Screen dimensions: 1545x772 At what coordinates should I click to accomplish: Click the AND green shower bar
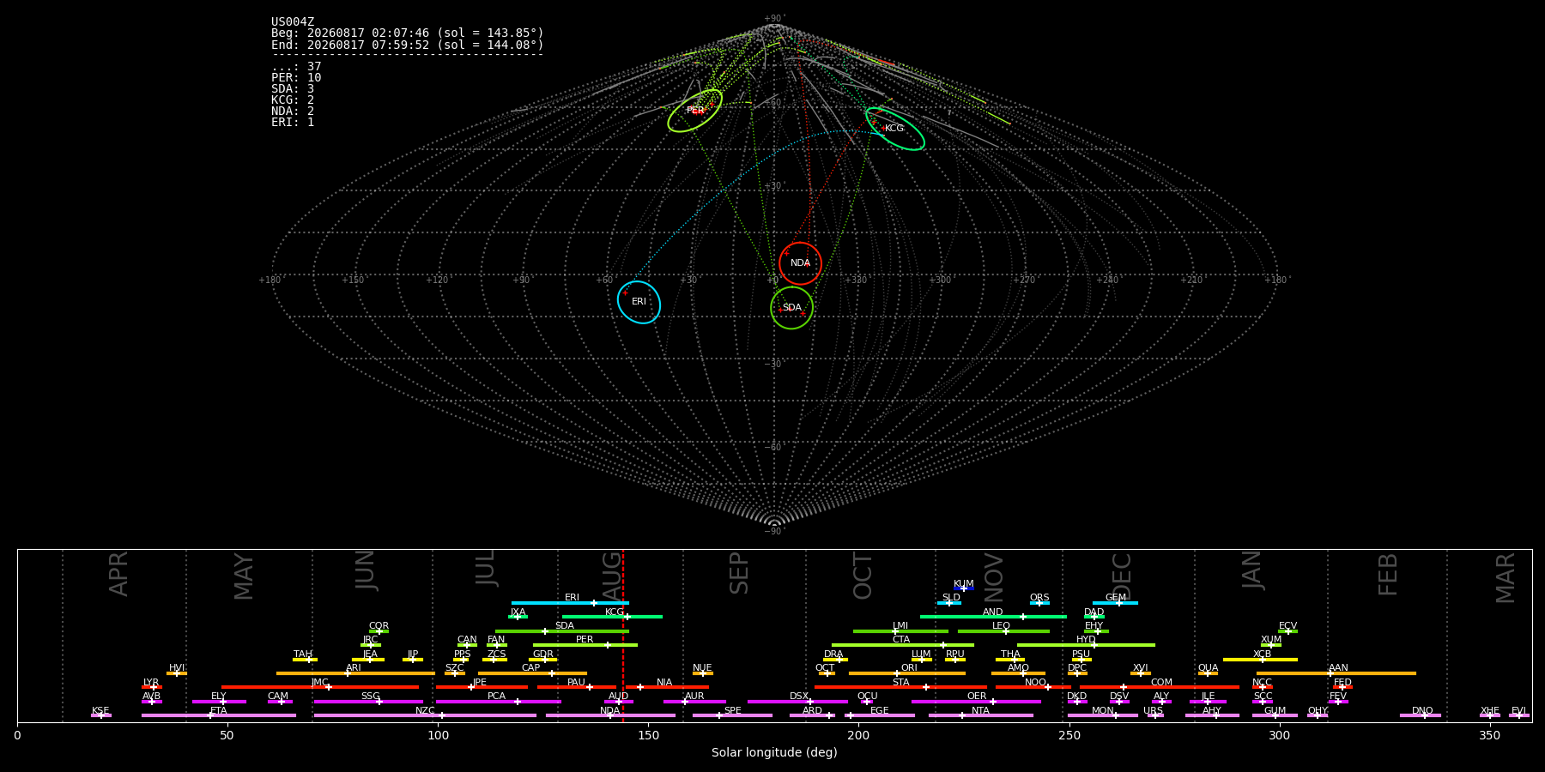click(993, 617)
